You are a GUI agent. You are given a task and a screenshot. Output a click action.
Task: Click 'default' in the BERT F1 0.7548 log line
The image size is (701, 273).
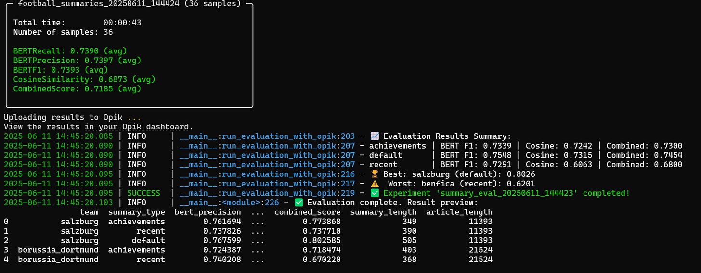pyautogui.click(x=386, y=155)
